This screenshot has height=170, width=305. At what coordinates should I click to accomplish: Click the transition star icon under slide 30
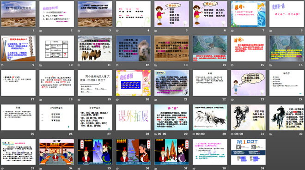point(194,134)
